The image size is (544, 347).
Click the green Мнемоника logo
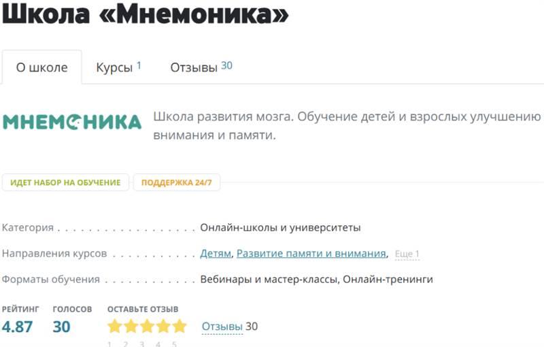72,122
